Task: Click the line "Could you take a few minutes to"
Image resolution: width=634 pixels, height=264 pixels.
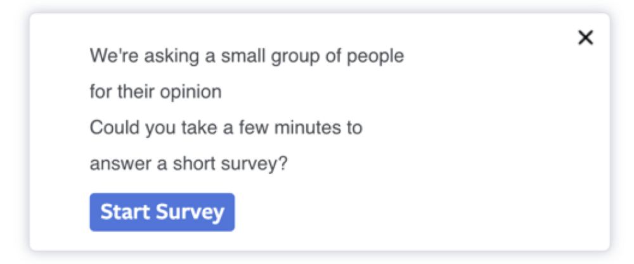Action: point(226,128)
